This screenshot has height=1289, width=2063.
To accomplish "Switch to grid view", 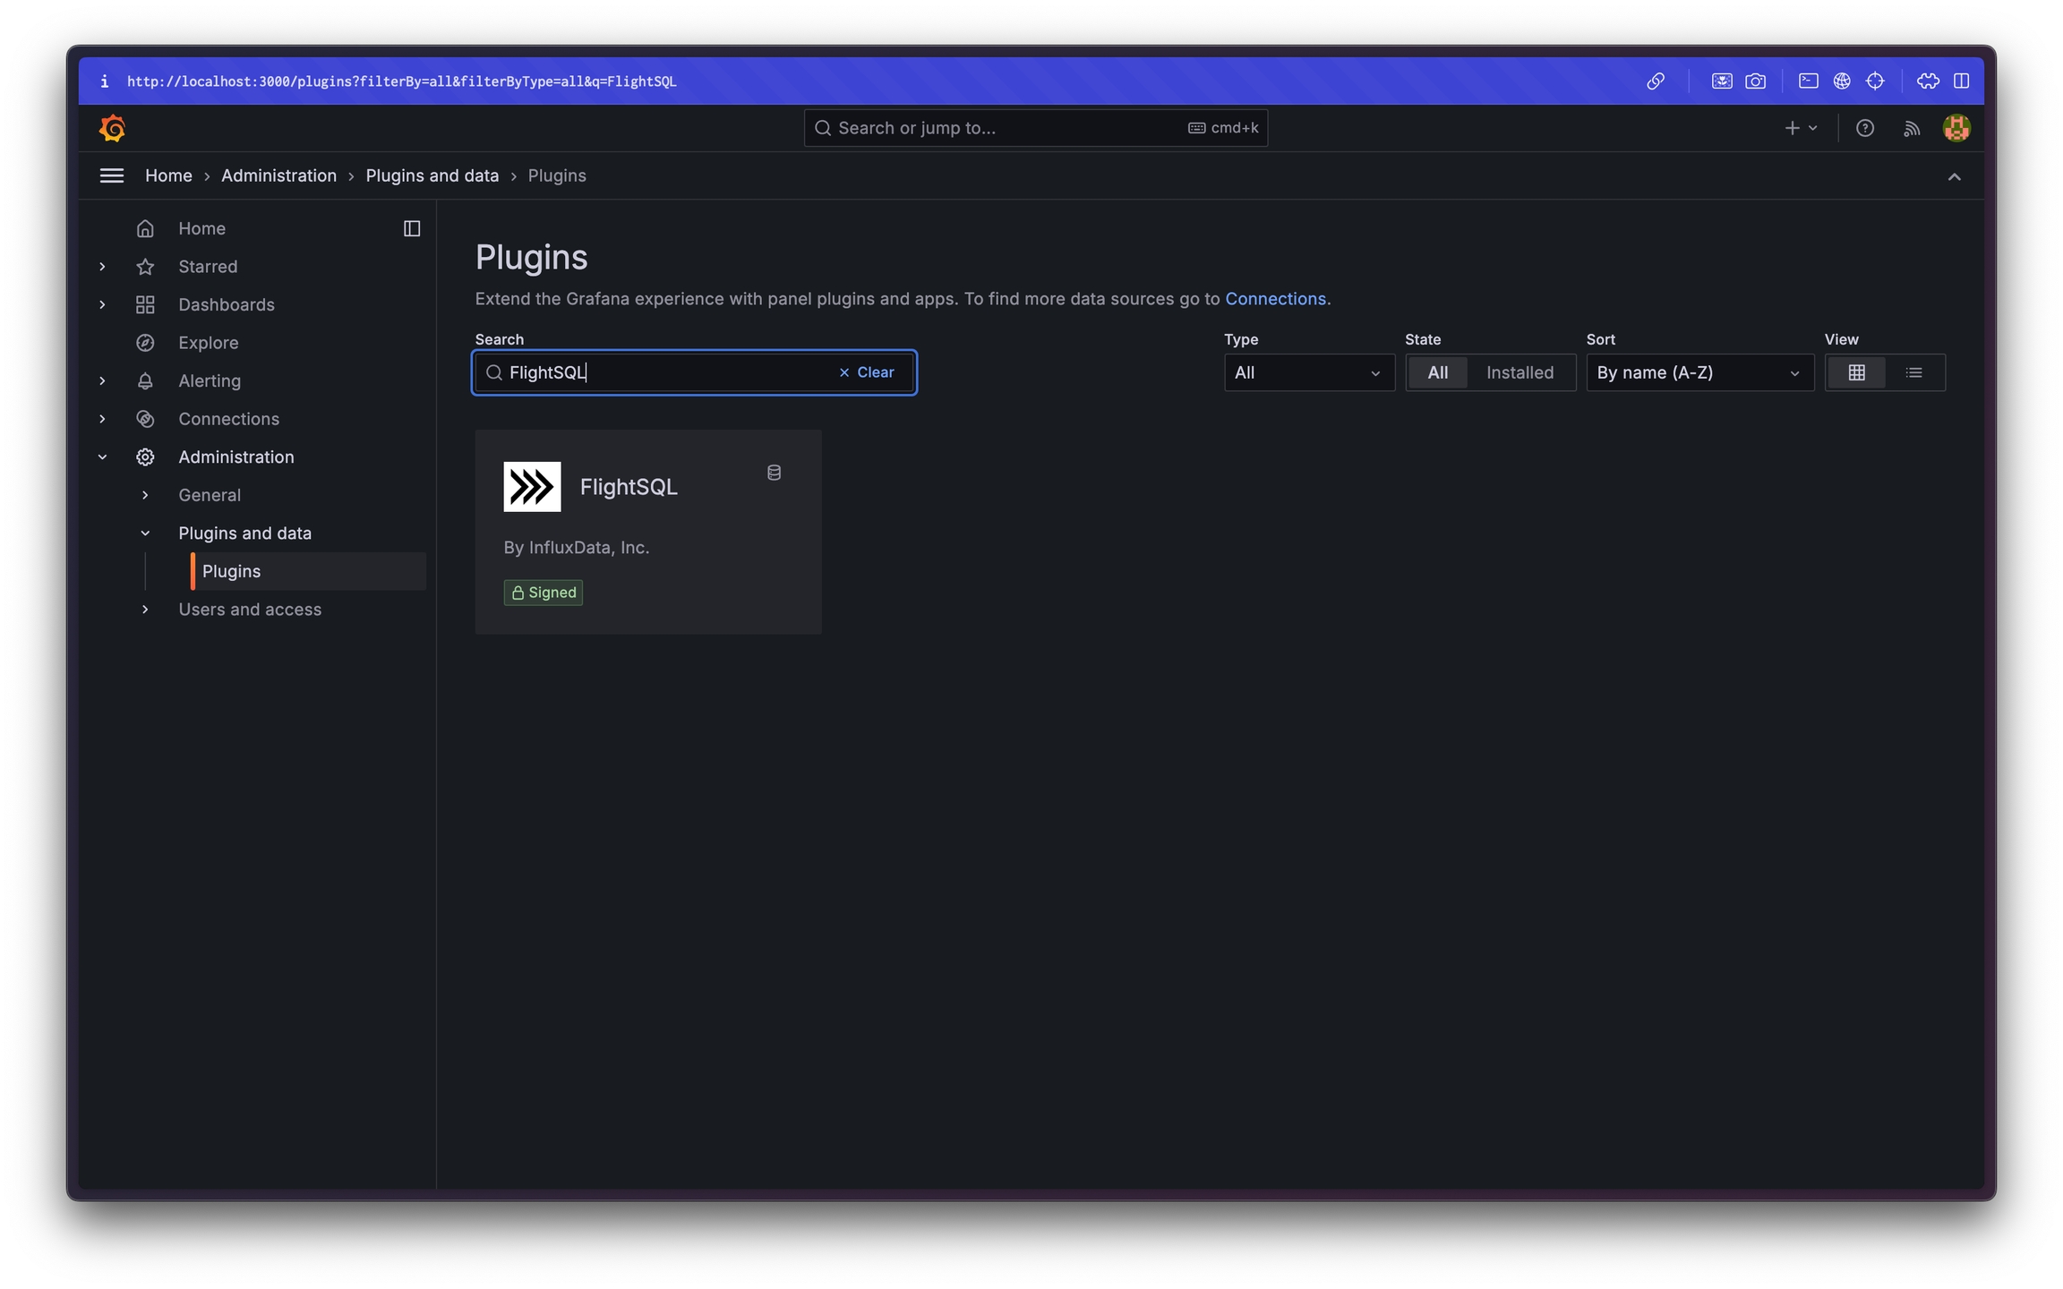I will 1856,372.
